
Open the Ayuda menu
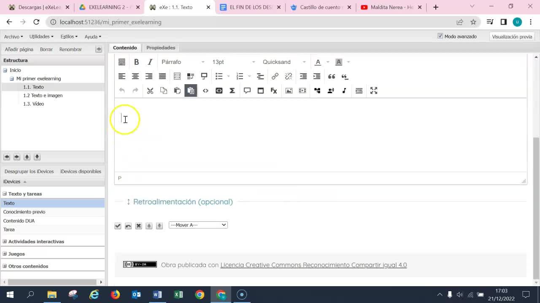[x=93, y=37]
